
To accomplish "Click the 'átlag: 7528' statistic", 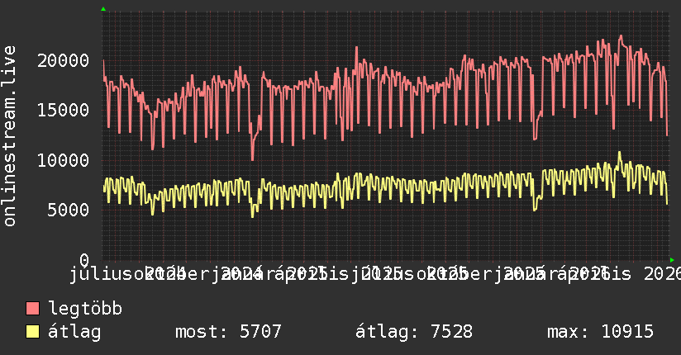I will click(414, 332).
